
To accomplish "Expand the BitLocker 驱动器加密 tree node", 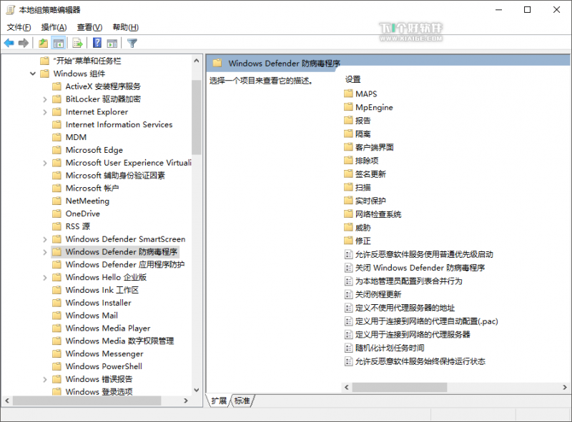I will click(45, 99).
